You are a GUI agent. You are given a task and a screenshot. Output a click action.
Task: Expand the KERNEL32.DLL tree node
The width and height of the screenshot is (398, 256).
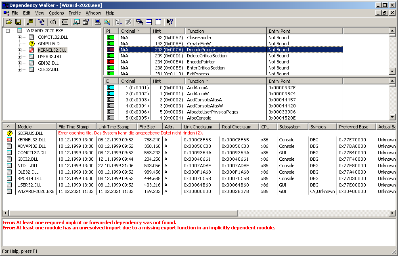19,50
